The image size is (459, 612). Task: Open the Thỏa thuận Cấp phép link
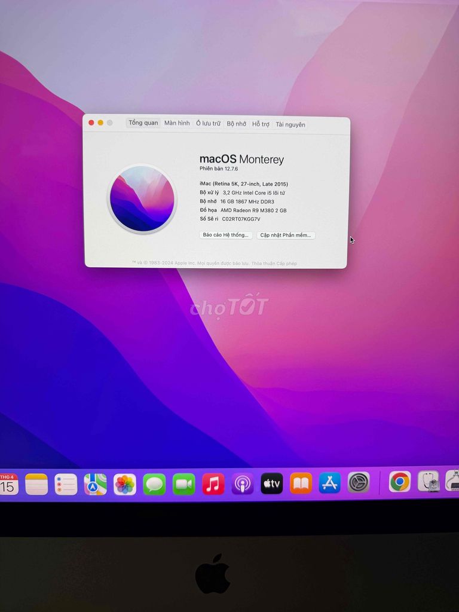[x=274, y=264]
